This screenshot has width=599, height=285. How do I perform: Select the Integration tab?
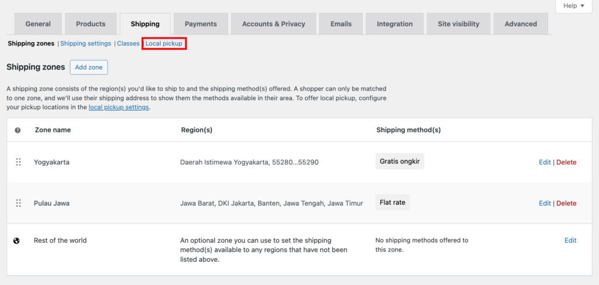click(395, 24)
